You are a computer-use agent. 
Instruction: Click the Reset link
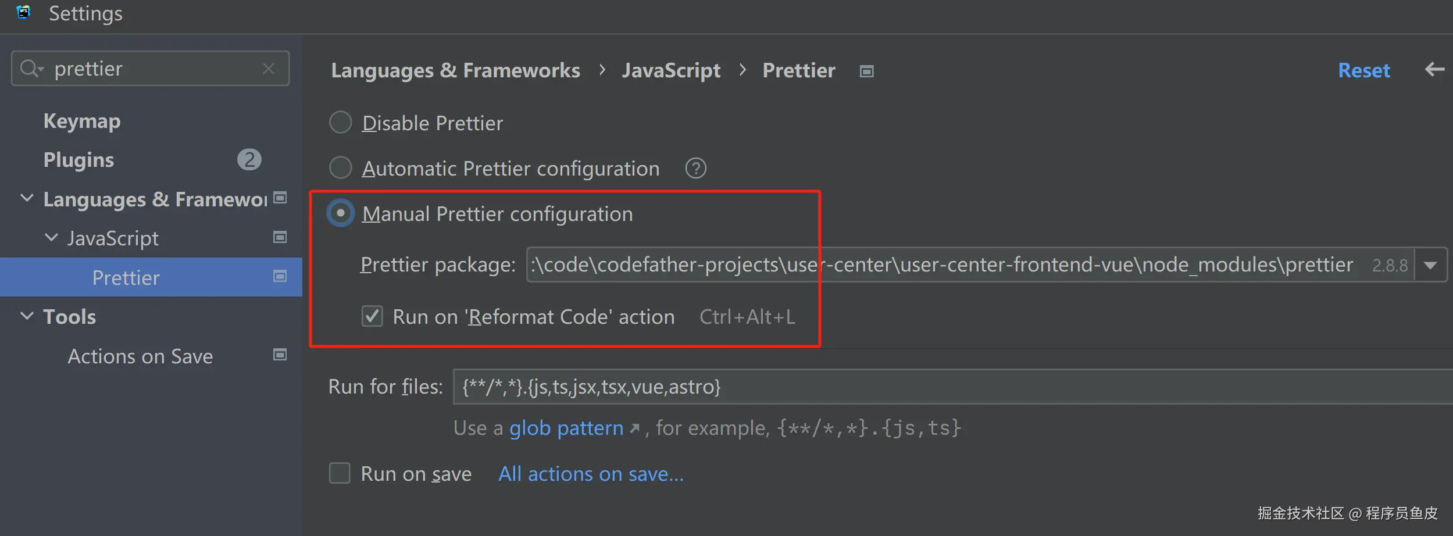[1363, 70]
